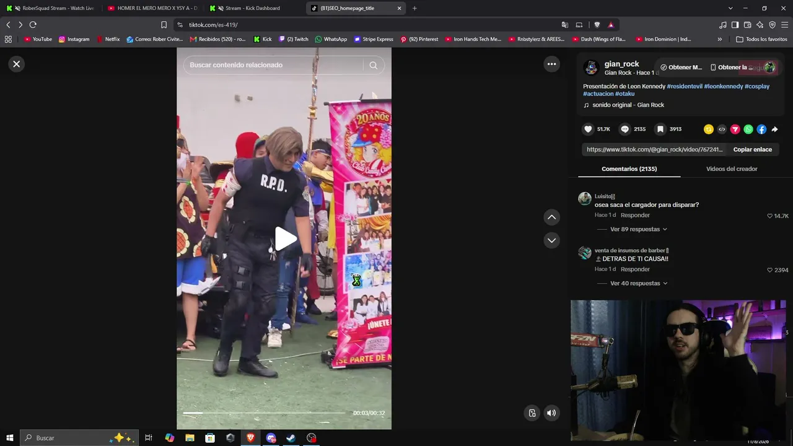Toggle the browser sidebar panel
The height and width of the screenshot is (446, 793).
[x=735, y=25]
